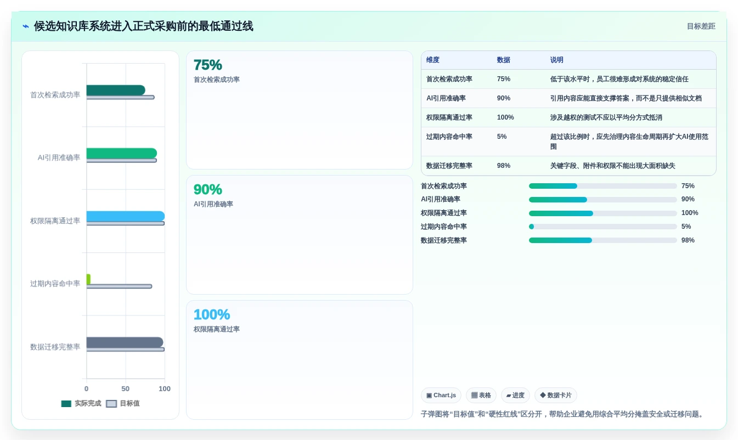
Task: Click 权限隔离通过率 label under 100% card
Action: pyautogui.click(x=217, y=329)
